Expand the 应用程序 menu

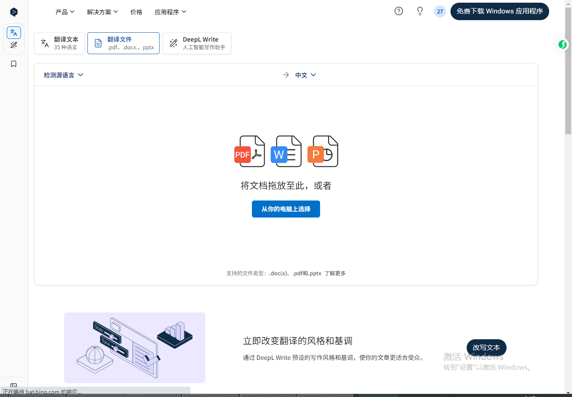(170, 12)
